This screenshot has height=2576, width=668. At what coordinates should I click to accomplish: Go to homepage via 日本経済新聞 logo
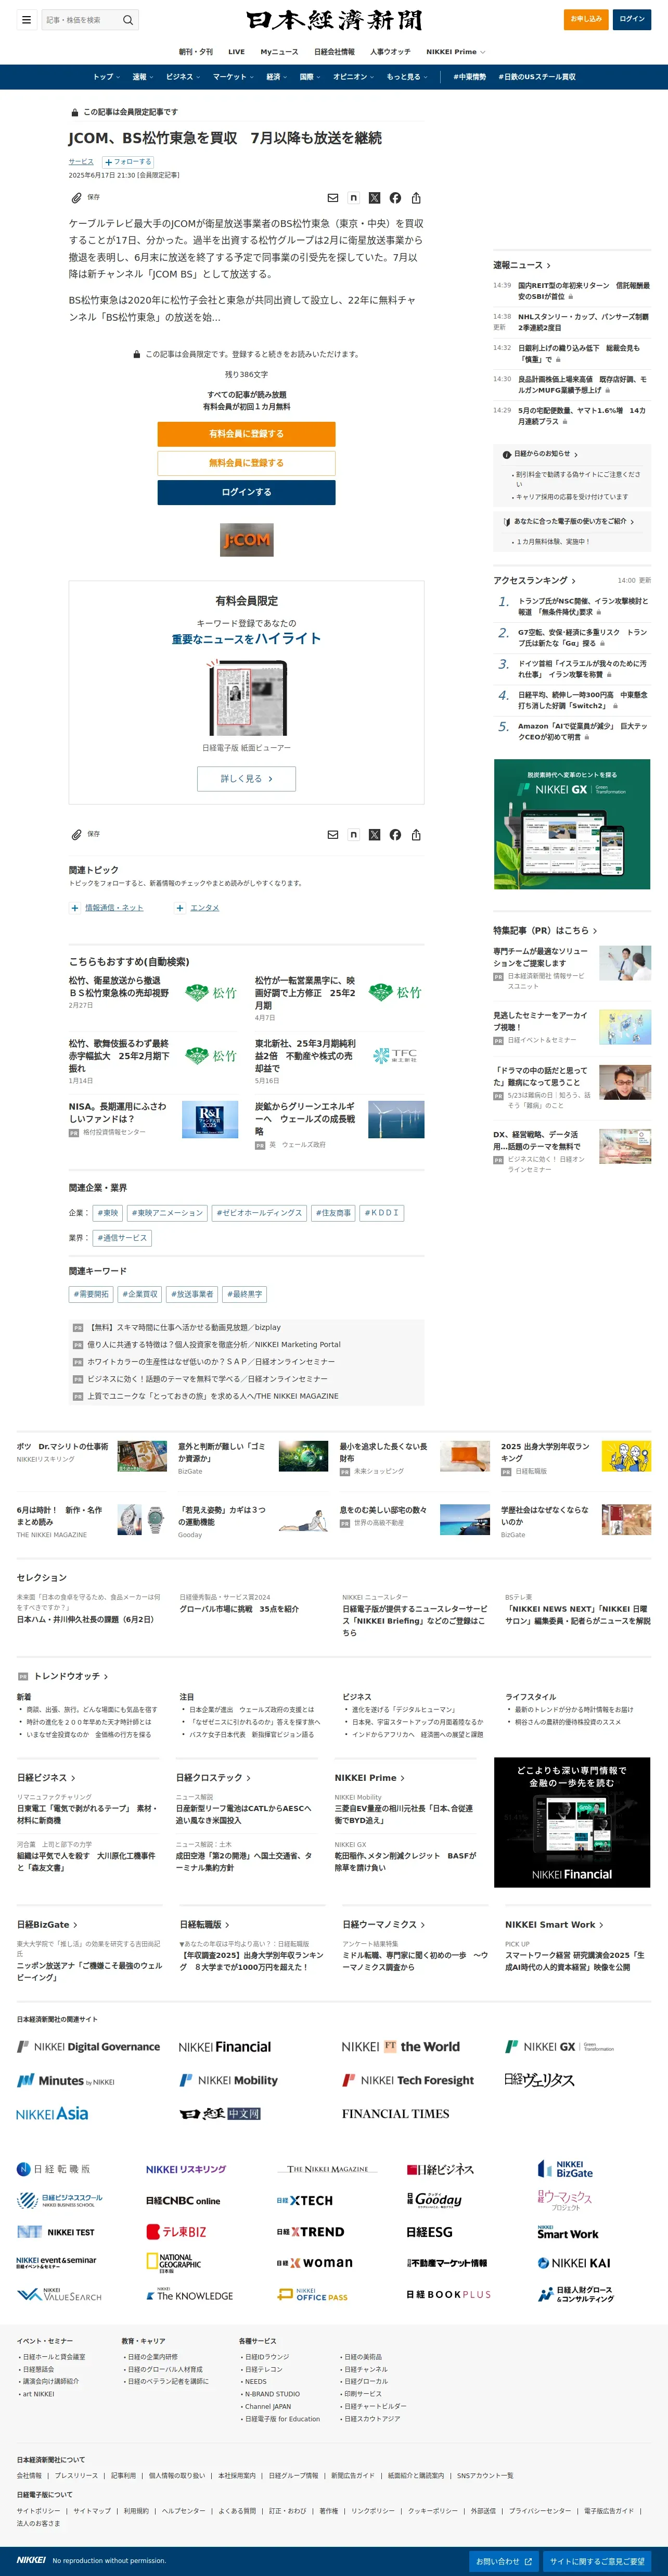(333, 20)
